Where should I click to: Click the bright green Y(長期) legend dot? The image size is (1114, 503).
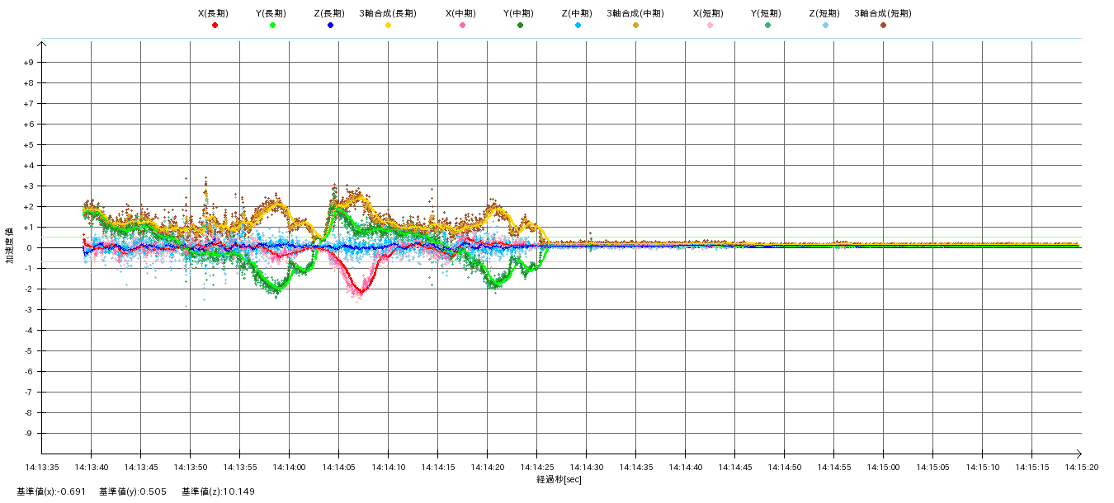coord(272,26)
